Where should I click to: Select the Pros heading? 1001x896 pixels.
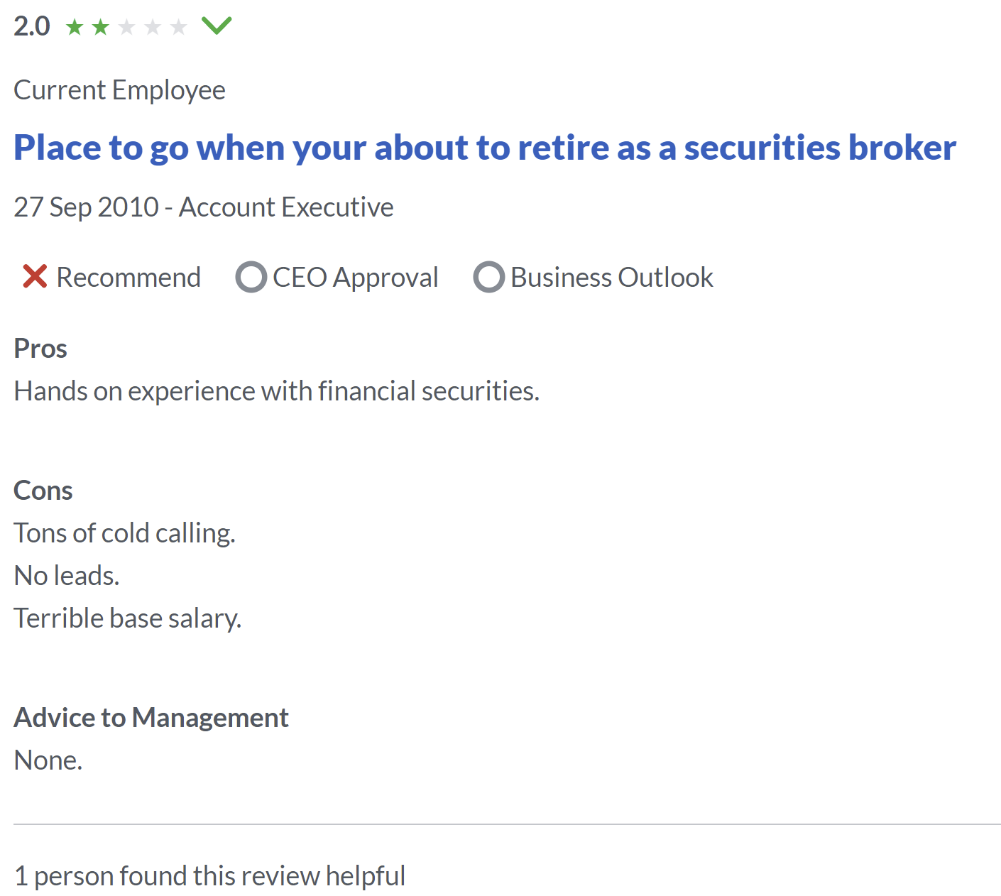[40, 349]
